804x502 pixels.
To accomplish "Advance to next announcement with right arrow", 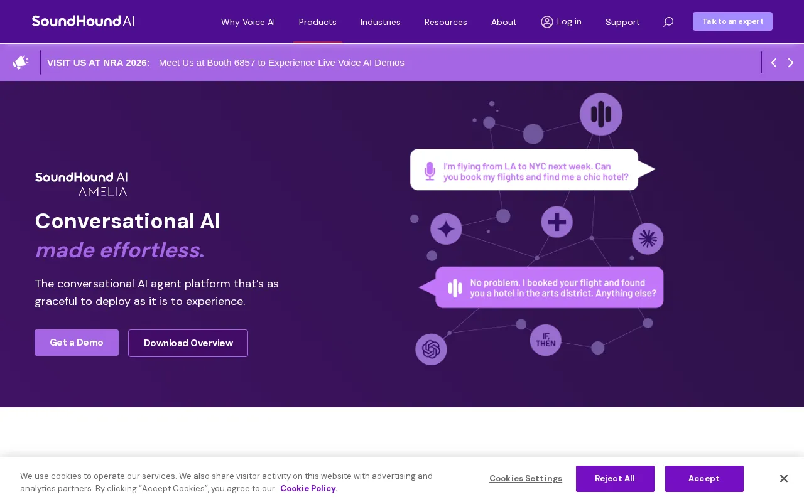I will click(x=791, y=63).
